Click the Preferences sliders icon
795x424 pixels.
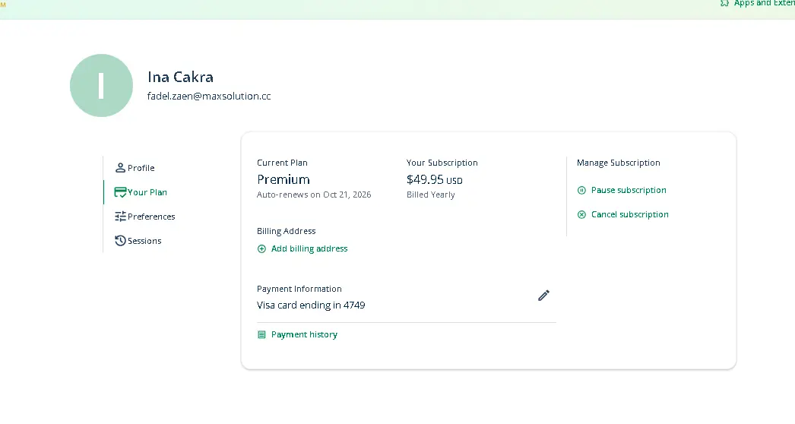[x=120, y=217]
